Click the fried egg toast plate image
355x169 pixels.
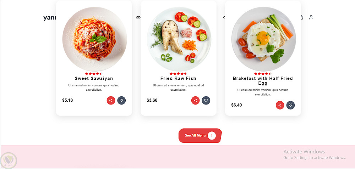point(263,39)
